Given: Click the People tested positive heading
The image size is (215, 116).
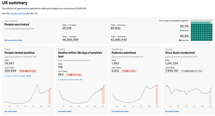Looking at the screenshot, I should [19, 53].
